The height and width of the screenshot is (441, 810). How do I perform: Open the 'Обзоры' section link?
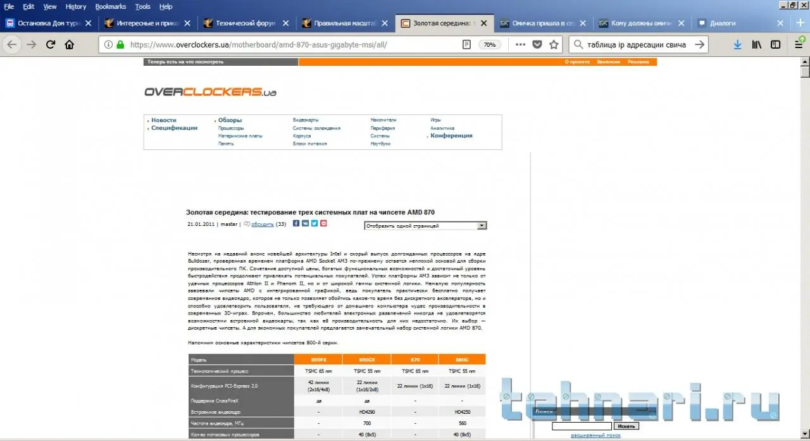click(230, 120)
